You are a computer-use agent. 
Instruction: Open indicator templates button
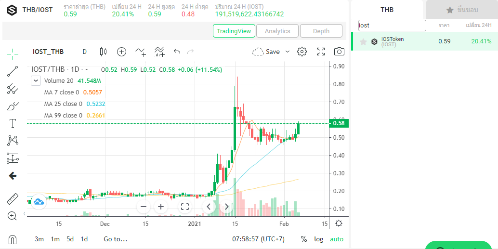click(159, 52)
